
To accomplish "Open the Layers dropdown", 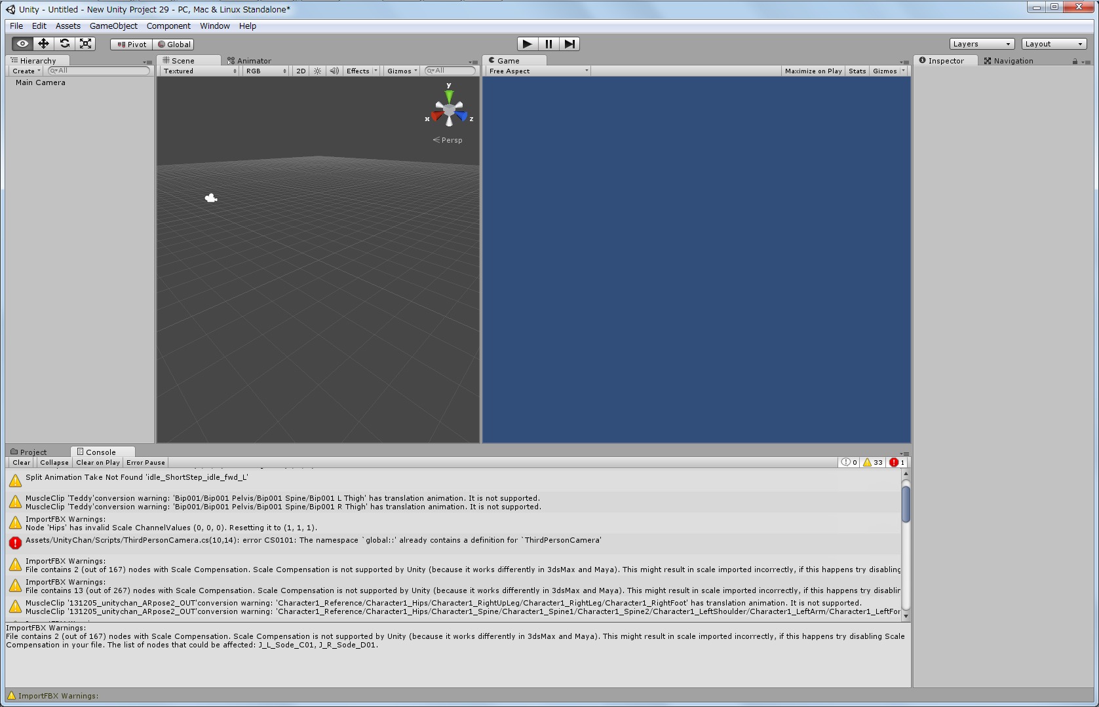I will 981,44.
